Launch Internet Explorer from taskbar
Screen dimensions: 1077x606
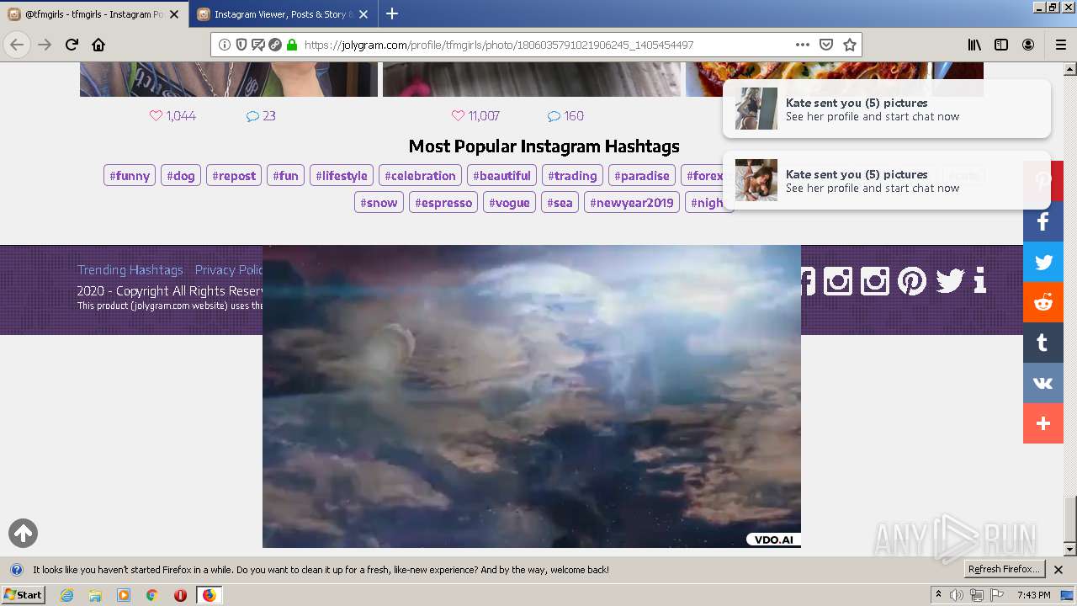(x=66, y=595)
